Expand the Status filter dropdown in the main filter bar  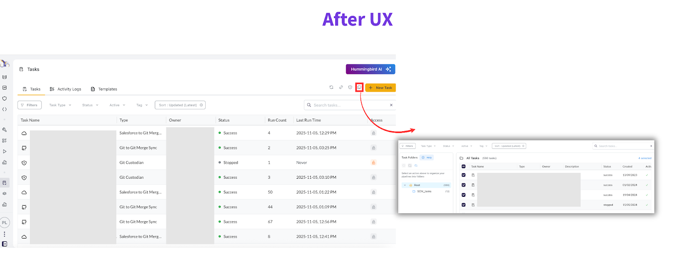click(90, 105)
